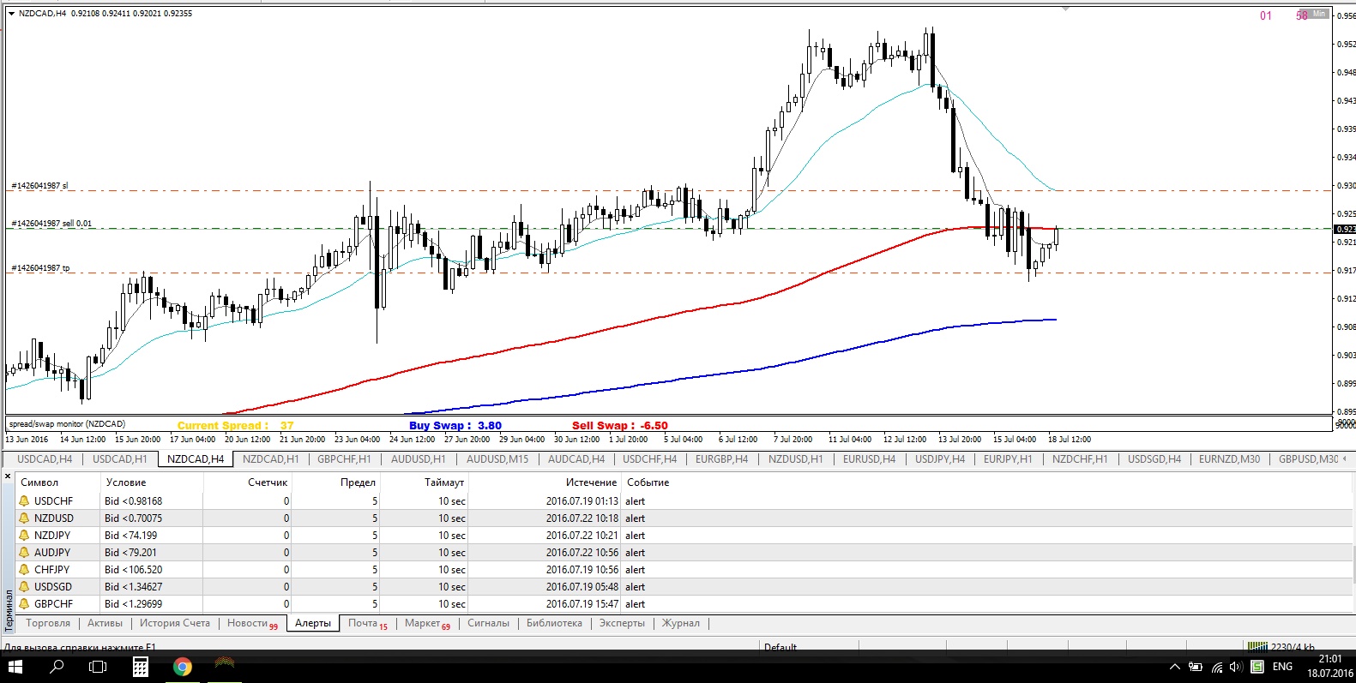Switch to the NZDCHF,H1 chart tab
This screenshot has height=683, width=1356.
click(x=1080, y=459)
